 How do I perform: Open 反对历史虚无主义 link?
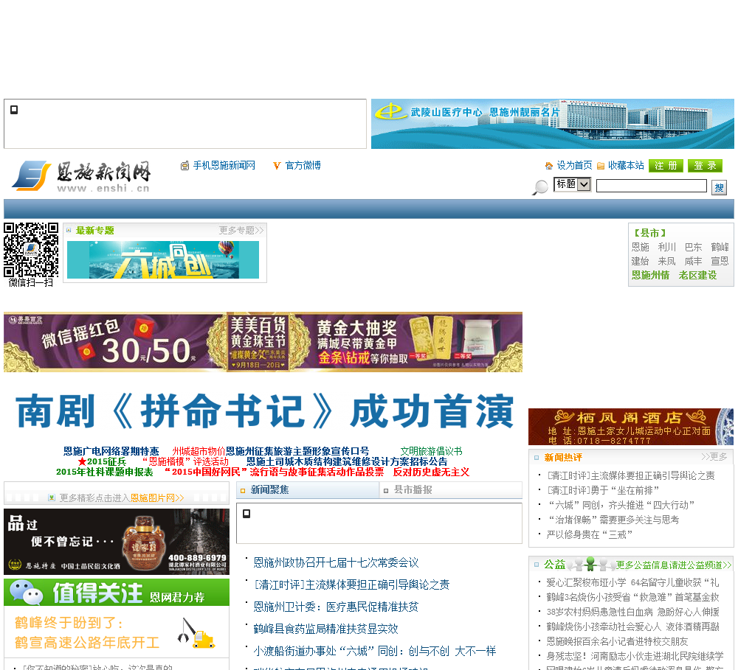pos(431,472)
